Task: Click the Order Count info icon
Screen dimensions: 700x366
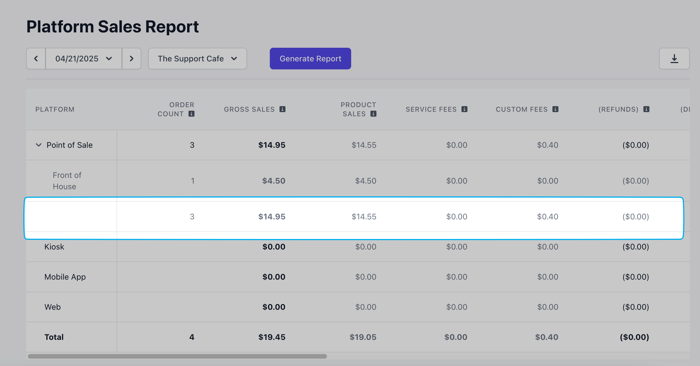Action: click(192, 114)
